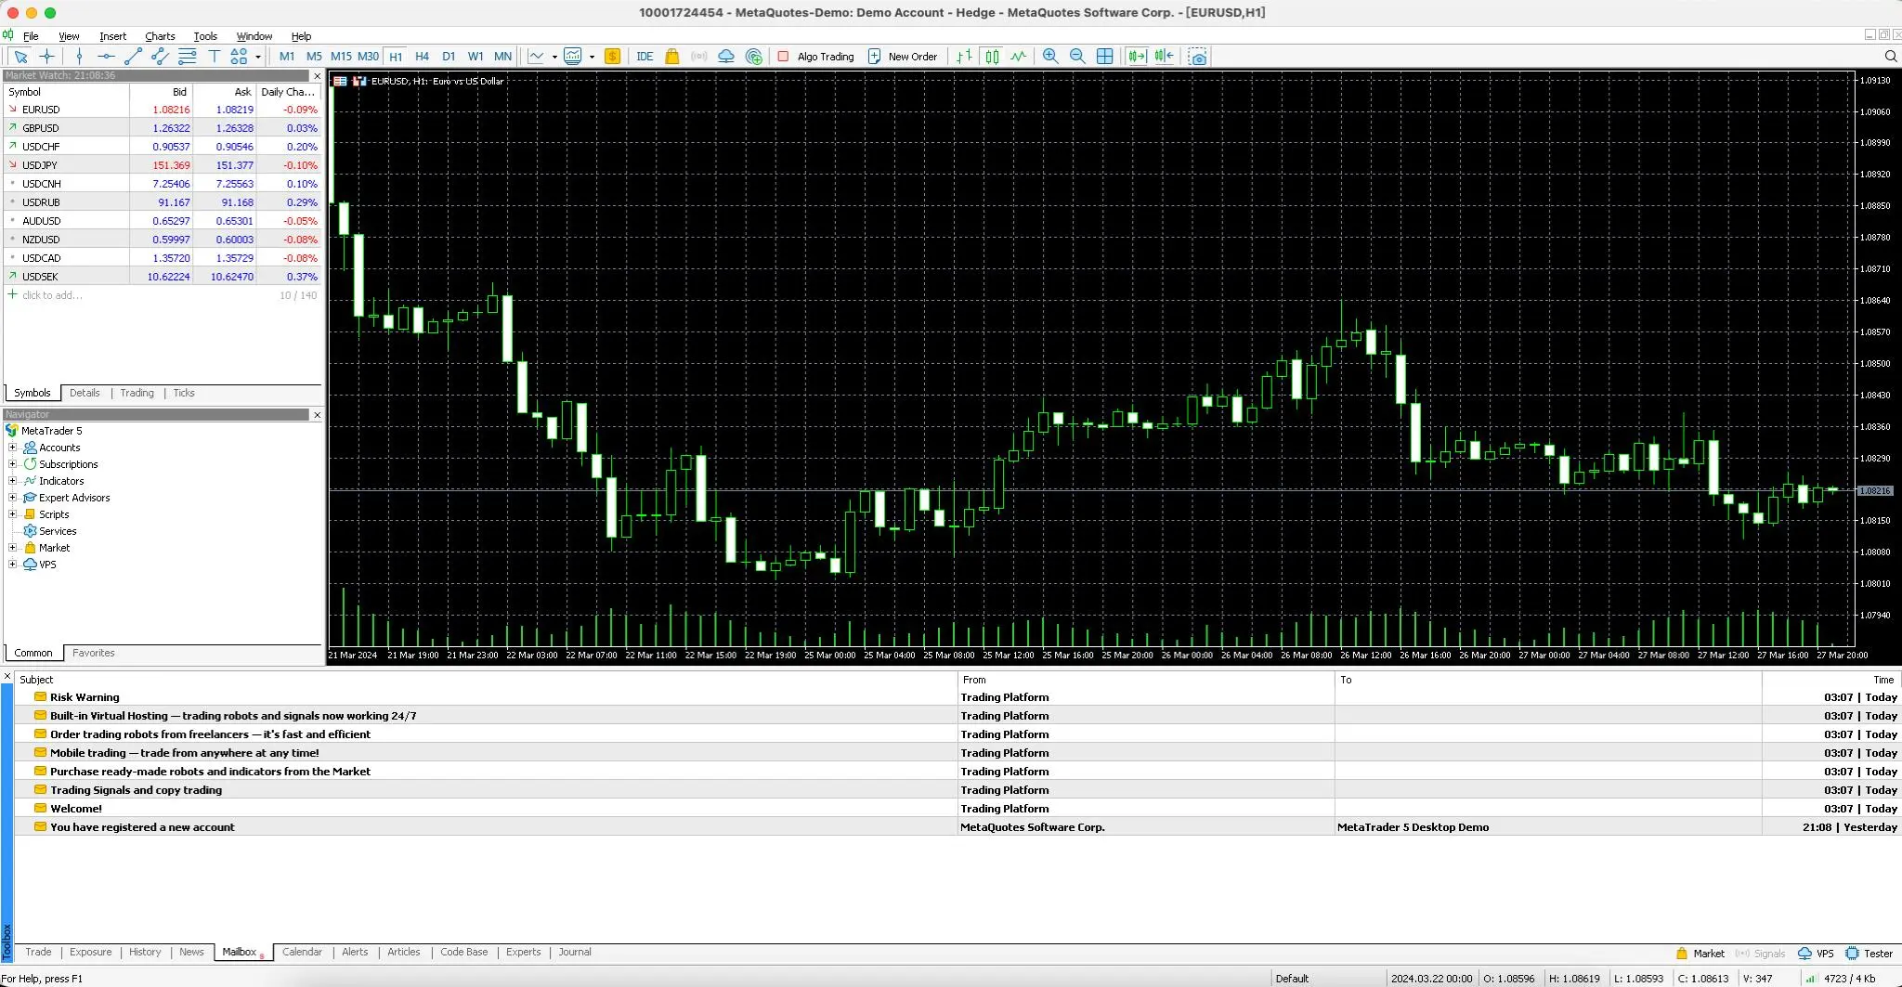The height and width of the screenshot is (987, 1902).
Task: Select the EURUSD row in Market Watch
Action: [163, 110]
